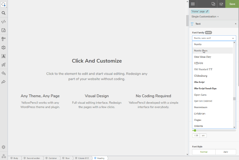This screenshot has height=160, width=239.
Task: Edit the "Home" page pencil icon
Action: click(207, 12)
